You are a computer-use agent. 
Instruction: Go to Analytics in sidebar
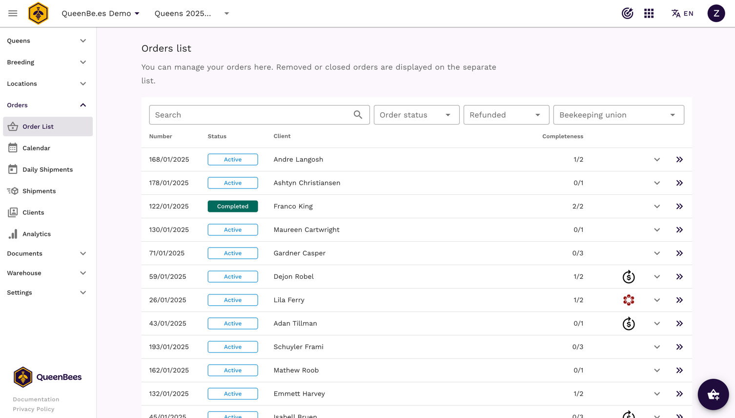[x=37, y=234]
